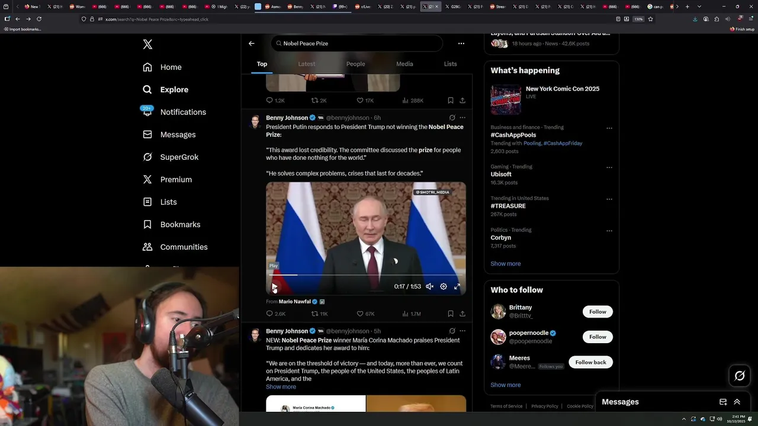The height and width of the screenshot is (426, 758).
Task: Open more menu on Machado post
Action: [x=462, y=331]
